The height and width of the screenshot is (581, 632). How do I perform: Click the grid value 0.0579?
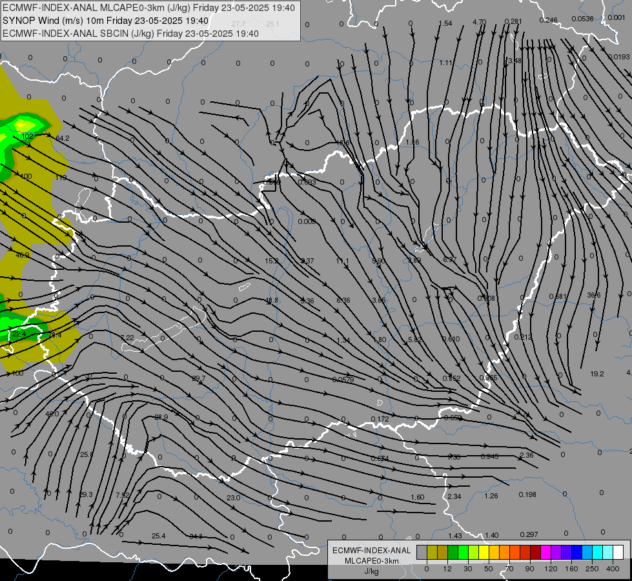tap(343, 380)
